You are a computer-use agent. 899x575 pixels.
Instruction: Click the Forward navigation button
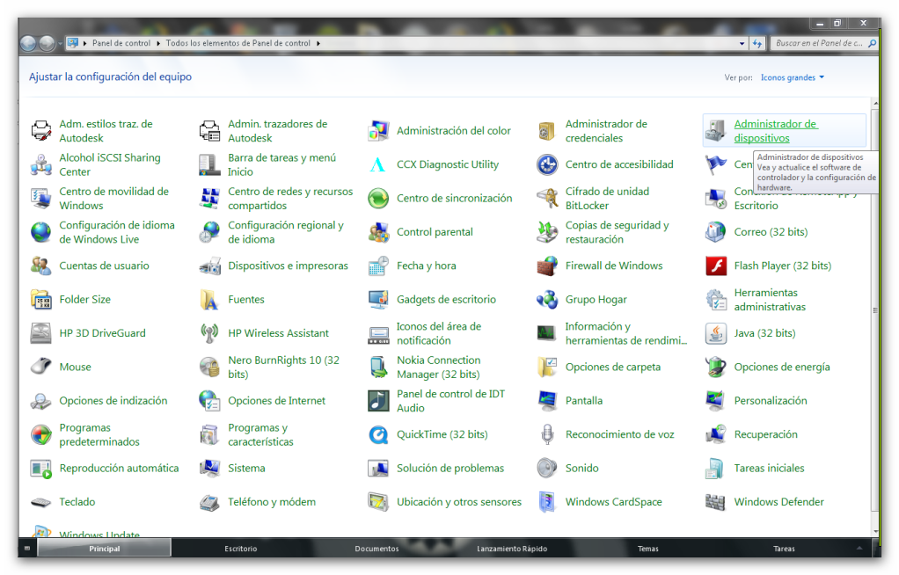tap(47, 44)
